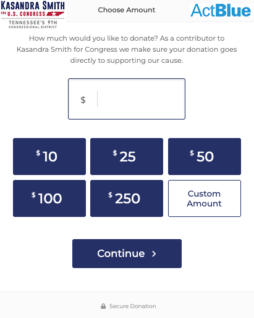Click the Tennessee's 9th Congressional District text
The width and height of the screenshot is (254, 318).
point(33,24)
